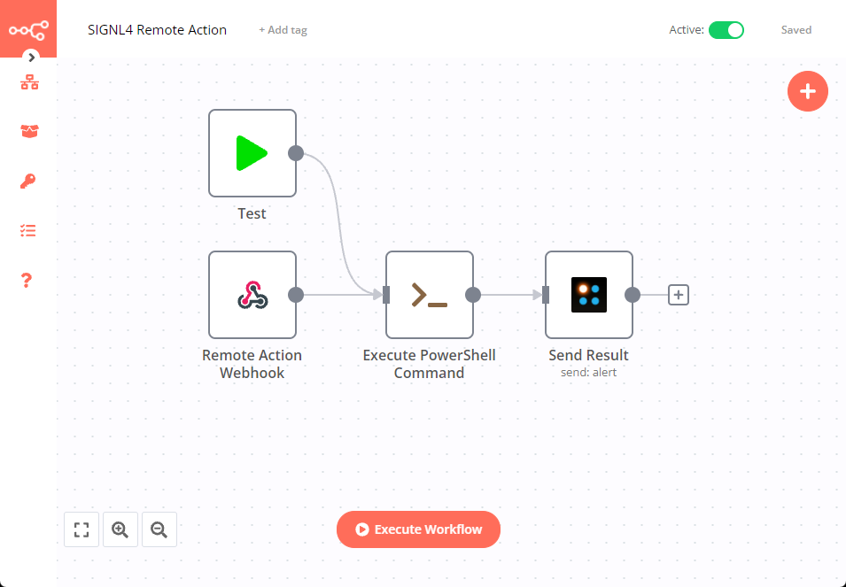Select the Send Result SIGNL4 node
846x587 pixels.
[588, 295]
